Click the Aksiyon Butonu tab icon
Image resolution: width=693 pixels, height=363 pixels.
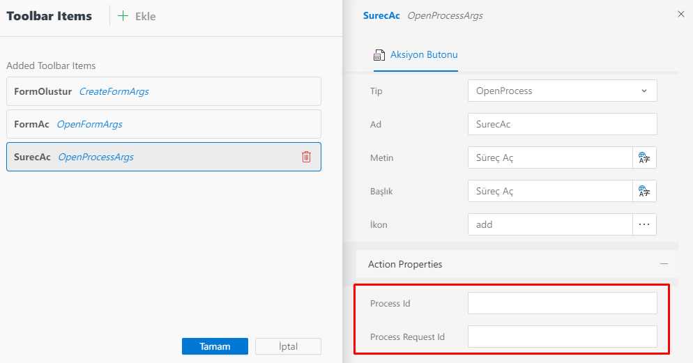pyautogui.click(x=379, y=55)
